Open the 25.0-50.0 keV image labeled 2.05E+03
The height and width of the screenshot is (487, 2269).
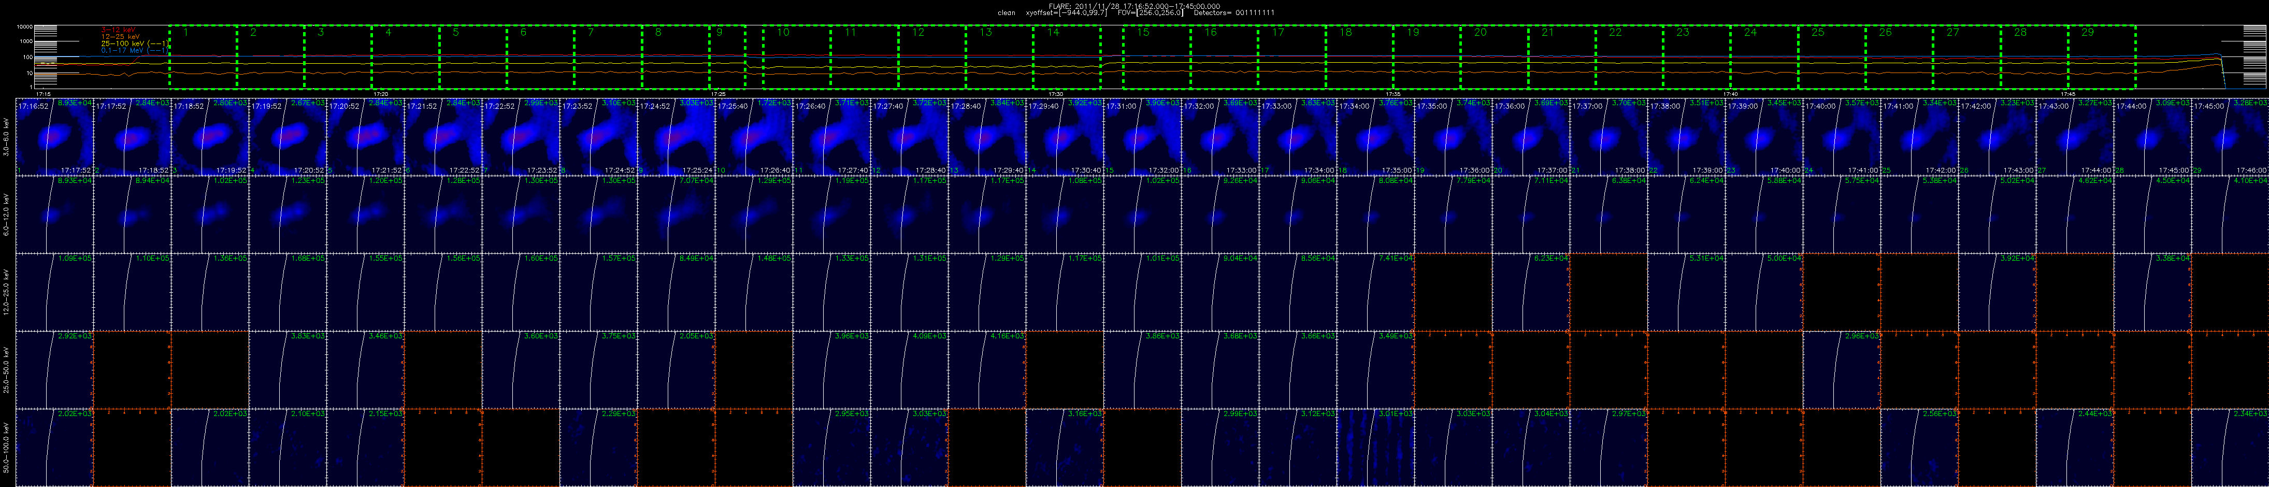click(677, 369)
